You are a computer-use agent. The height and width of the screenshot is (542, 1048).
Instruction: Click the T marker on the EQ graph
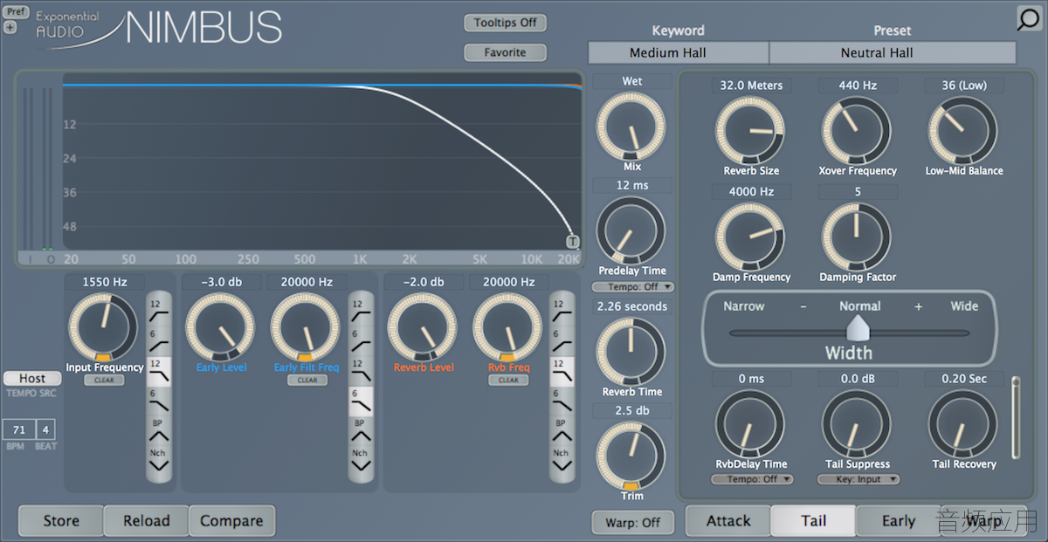pos(572,242)
